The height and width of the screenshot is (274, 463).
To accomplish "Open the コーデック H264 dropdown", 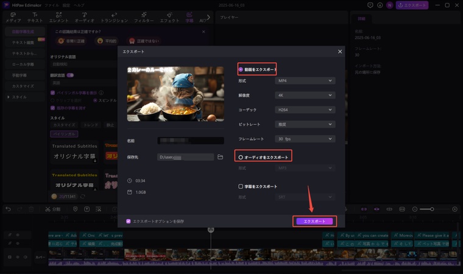I will (x=305, y=110).
